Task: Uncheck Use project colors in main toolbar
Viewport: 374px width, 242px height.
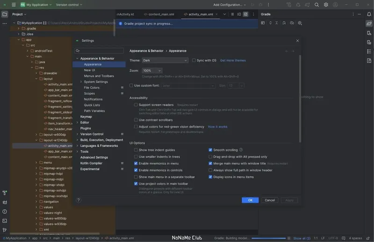Action: (x=136, y=184)
